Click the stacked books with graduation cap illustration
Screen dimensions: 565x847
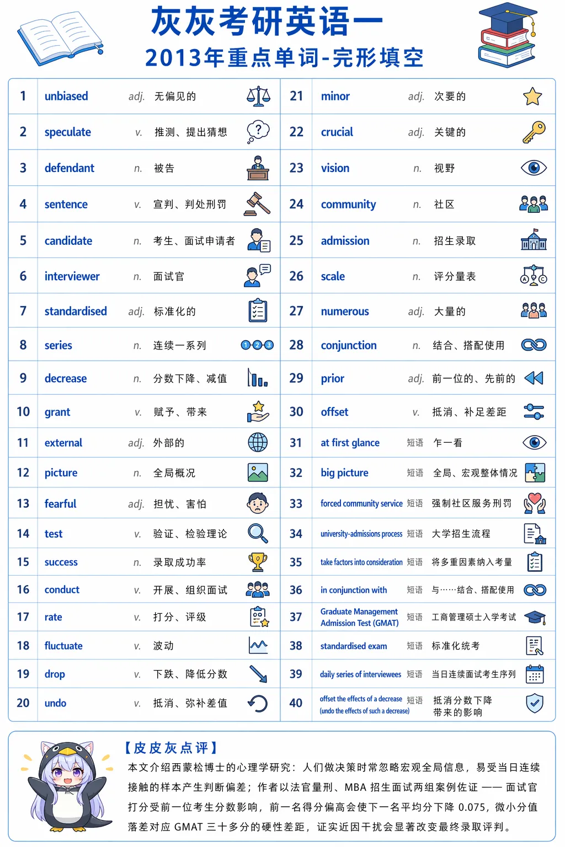507,34
